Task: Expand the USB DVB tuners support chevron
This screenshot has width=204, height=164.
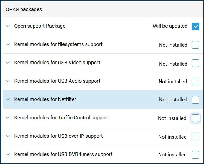Action: (8, 154)
